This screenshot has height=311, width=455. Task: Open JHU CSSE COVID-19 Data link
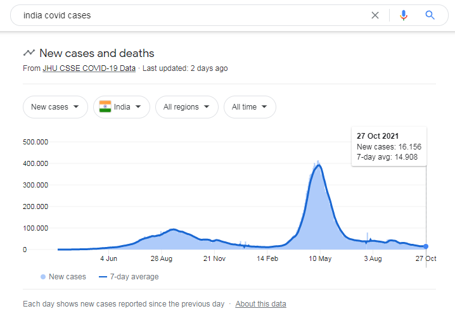pos(89,68)
